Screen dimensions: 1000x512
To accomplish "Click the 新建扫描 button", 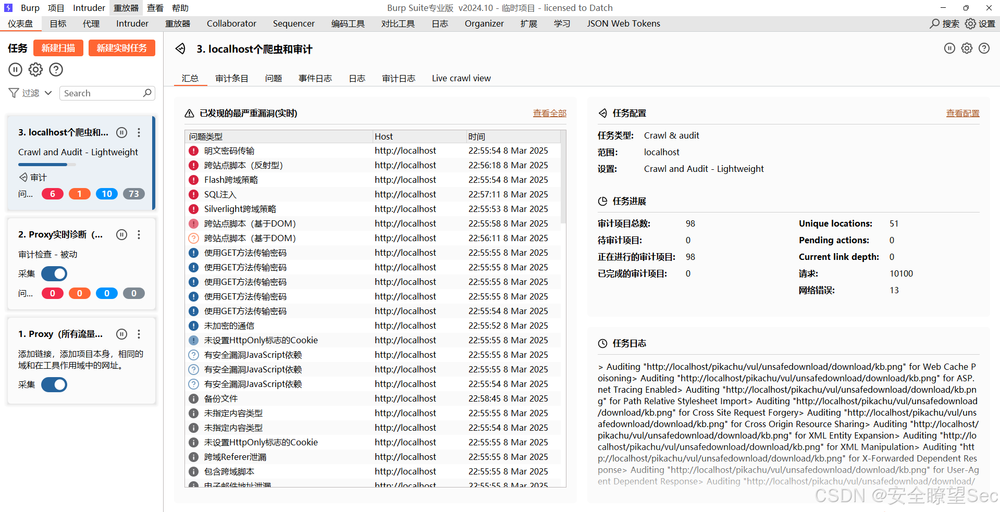I will (x=58, y=48).
